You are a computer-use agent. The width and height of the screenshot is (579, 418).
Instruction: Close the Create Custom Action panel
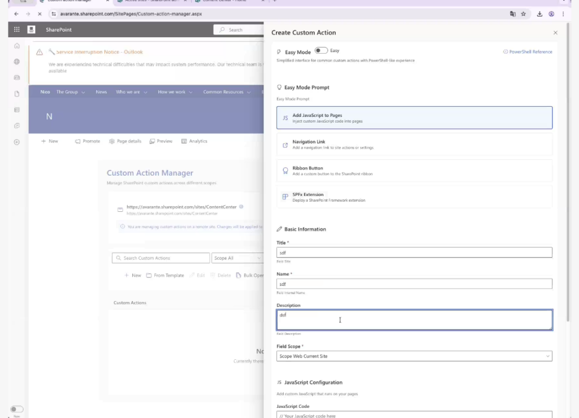(x=555, y=33)
